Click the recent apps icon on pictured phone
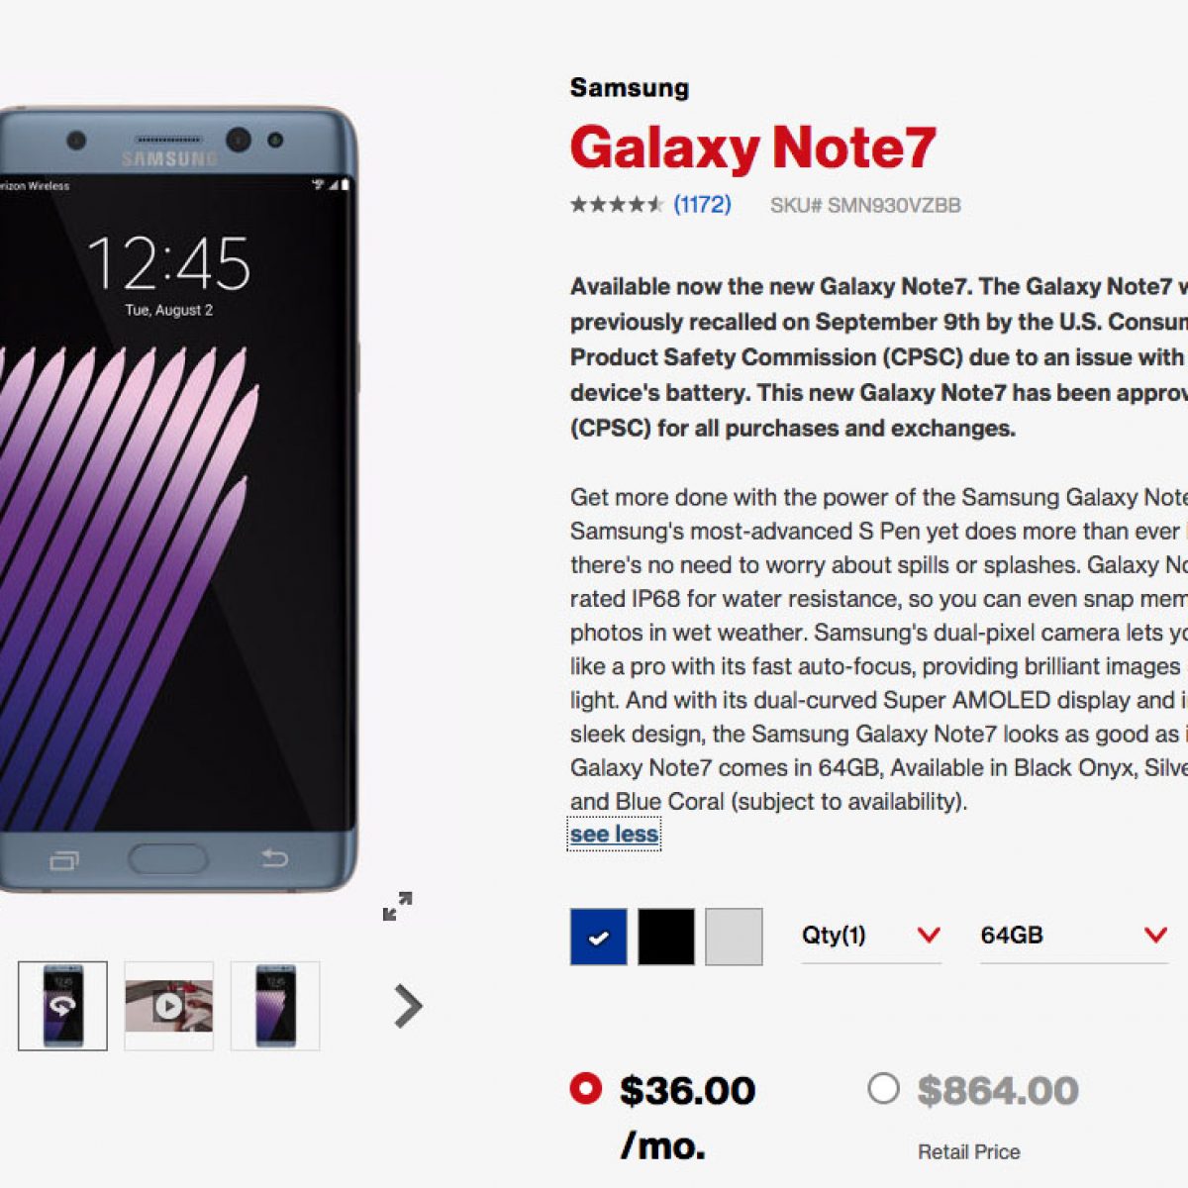 64,860
